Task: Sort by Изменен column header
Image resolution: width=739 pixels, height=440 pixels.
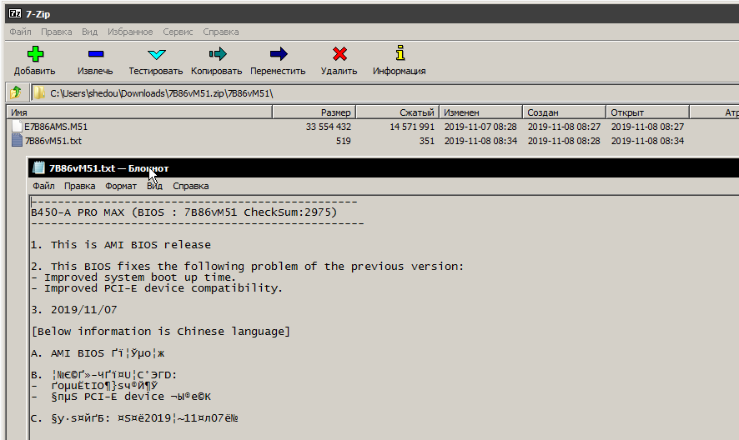Action: pos(481,112)
